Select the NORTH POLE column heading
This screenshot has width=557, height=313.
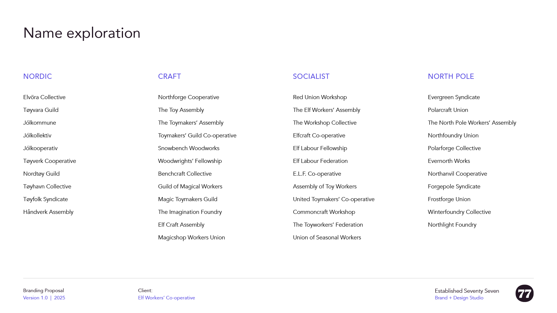pos(451,76)
